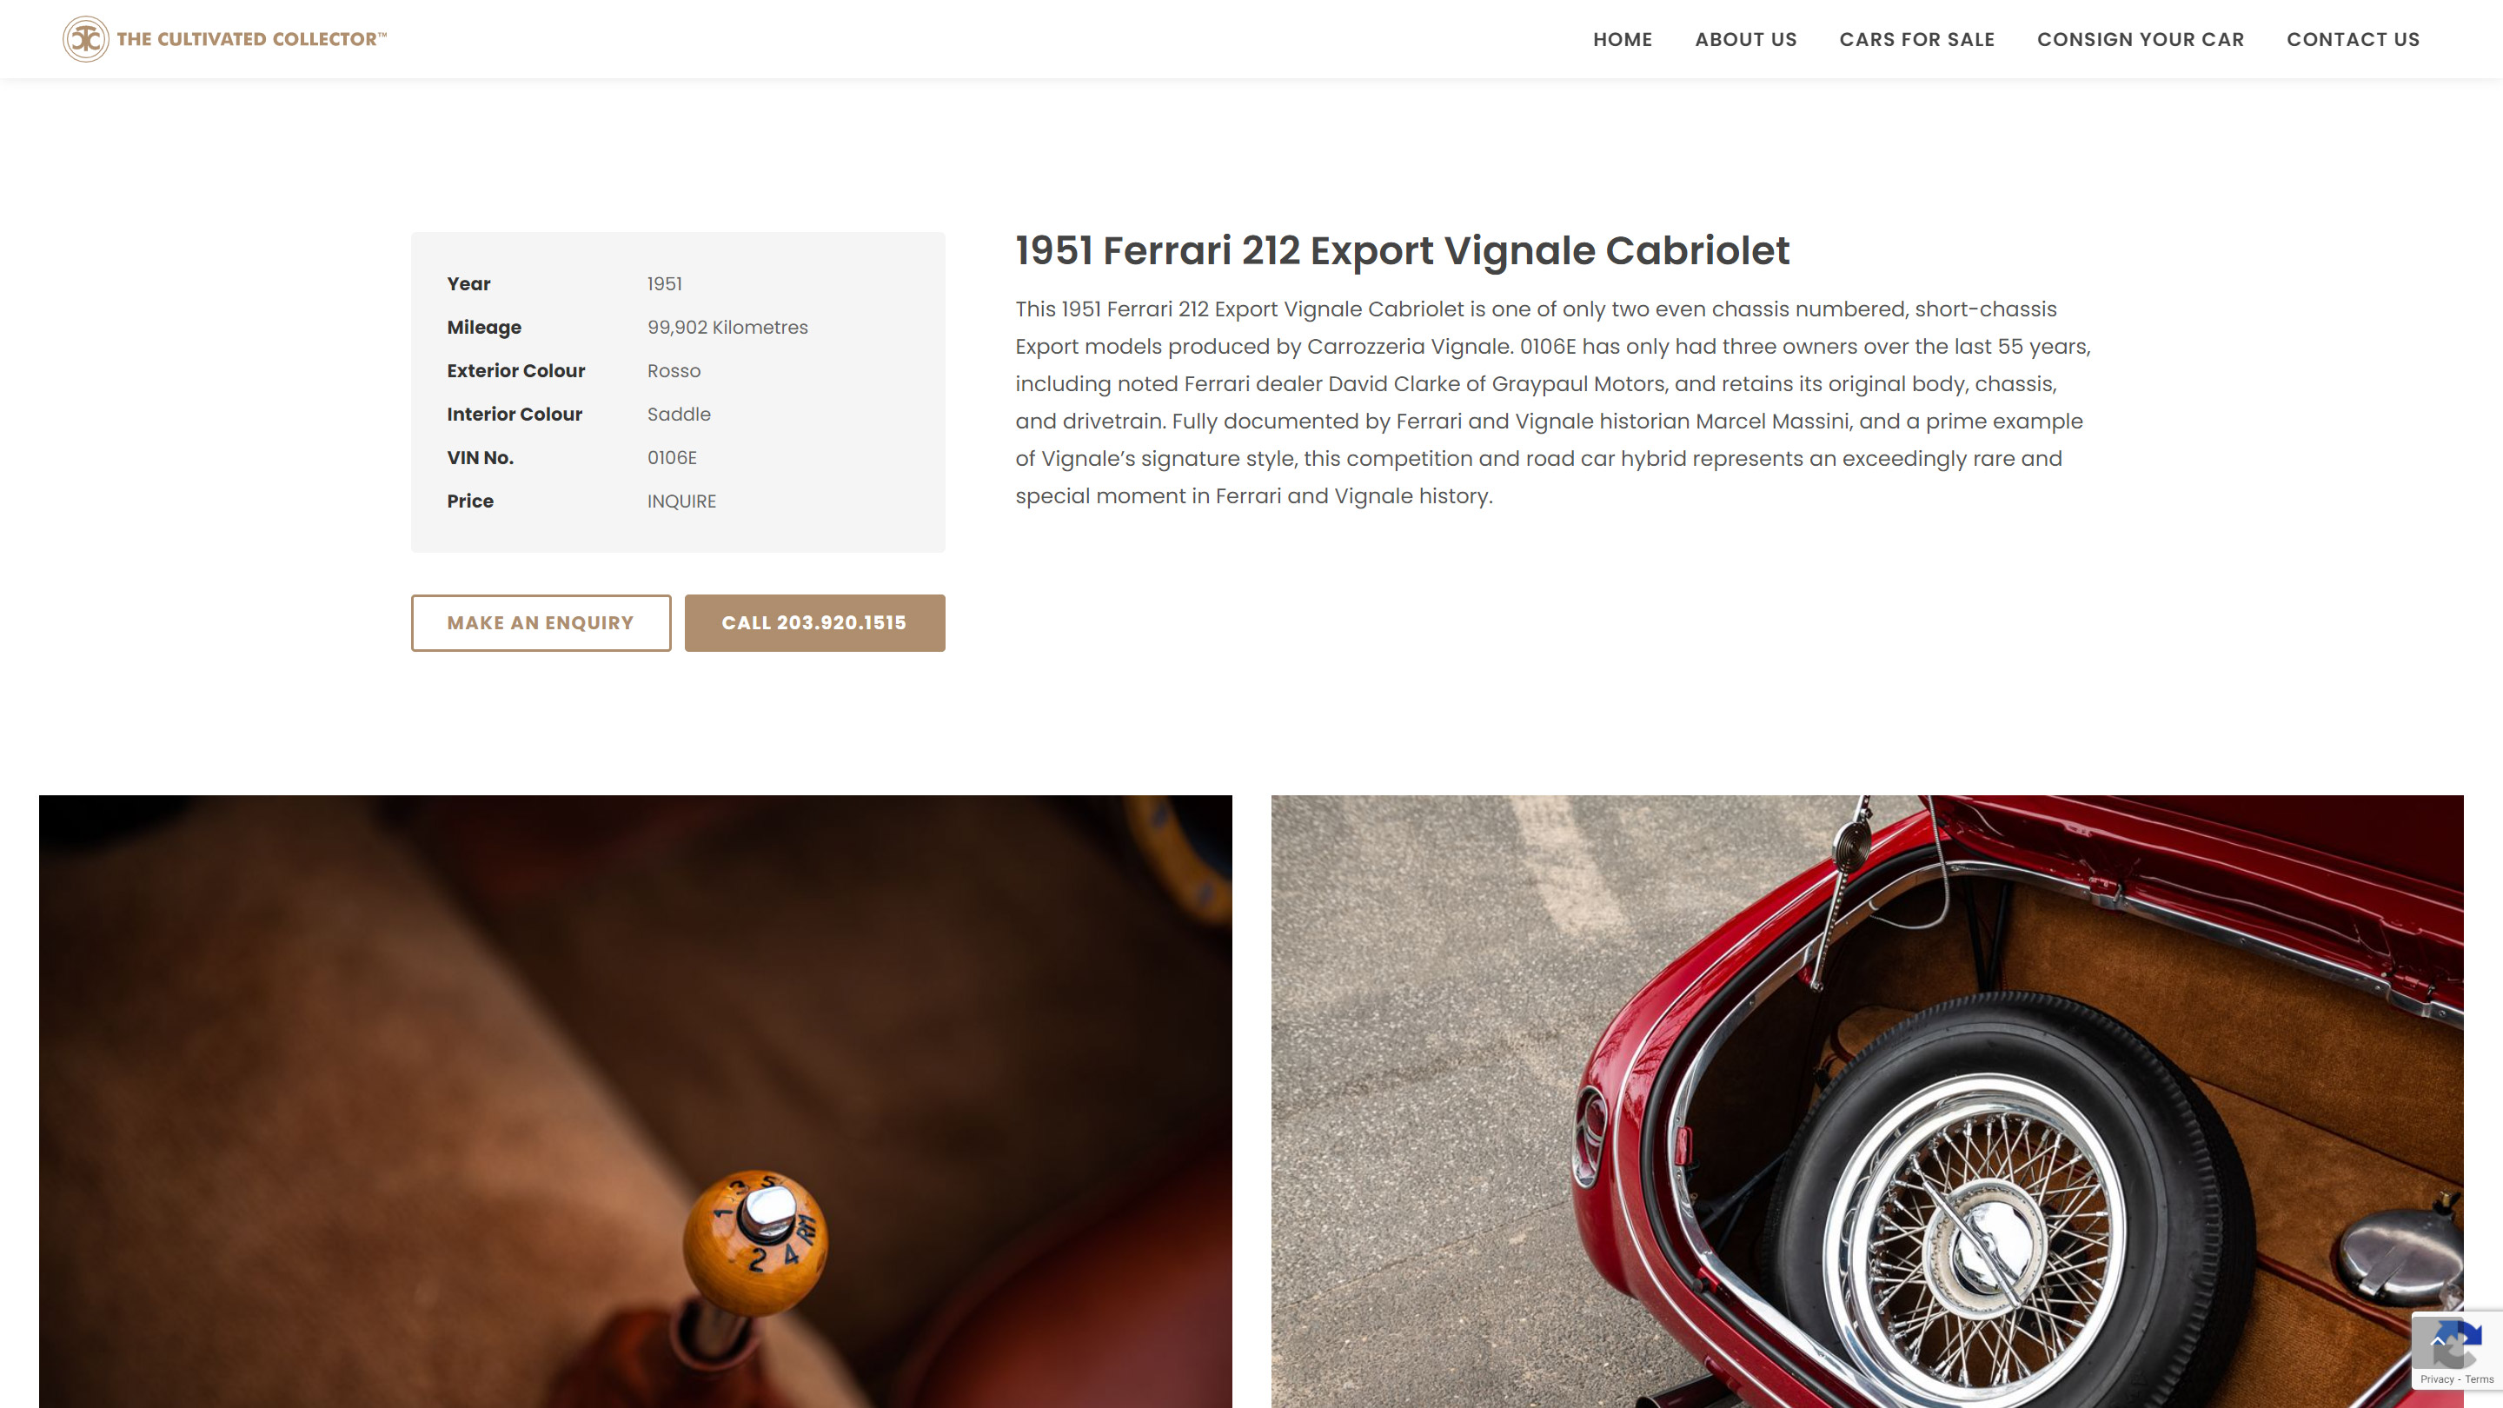The width and height of the screenshot is (2503, 1408).
Task: Click the reCAPTCHA Privacy link
Action: click(2436, 1378)
